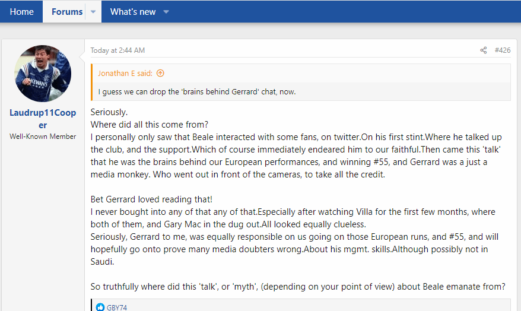Open the Laudrup11Cooper username profile link
This screenshot has width=521, height=311.
43,119
